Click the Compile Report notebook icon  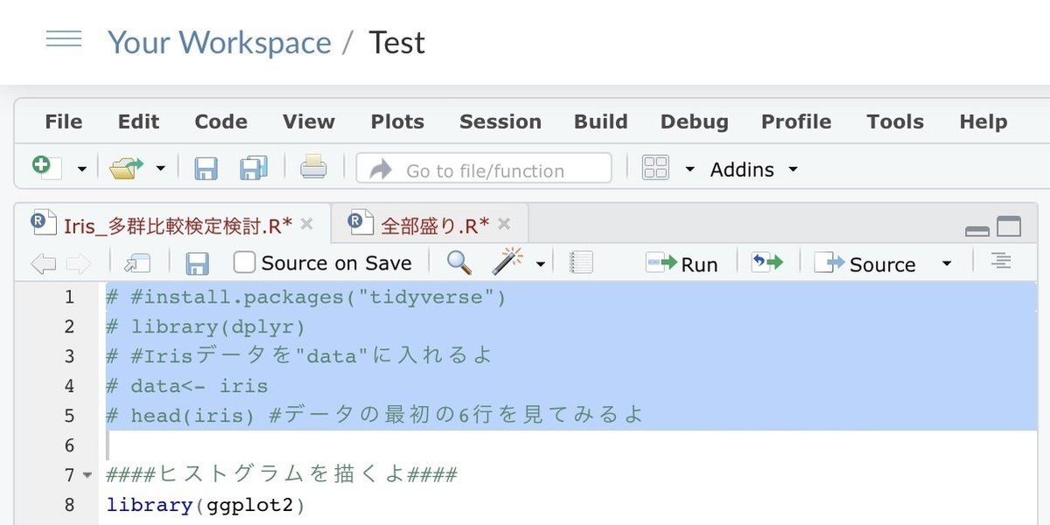point(581,262)
